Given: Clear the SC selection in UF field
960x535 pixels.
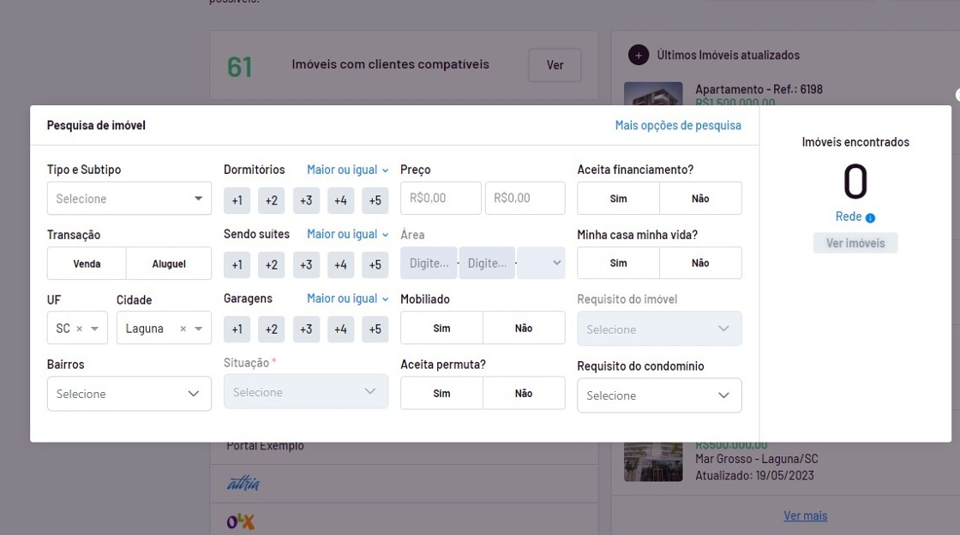Looking at the screenshot, I should click(x=80, y=329).
